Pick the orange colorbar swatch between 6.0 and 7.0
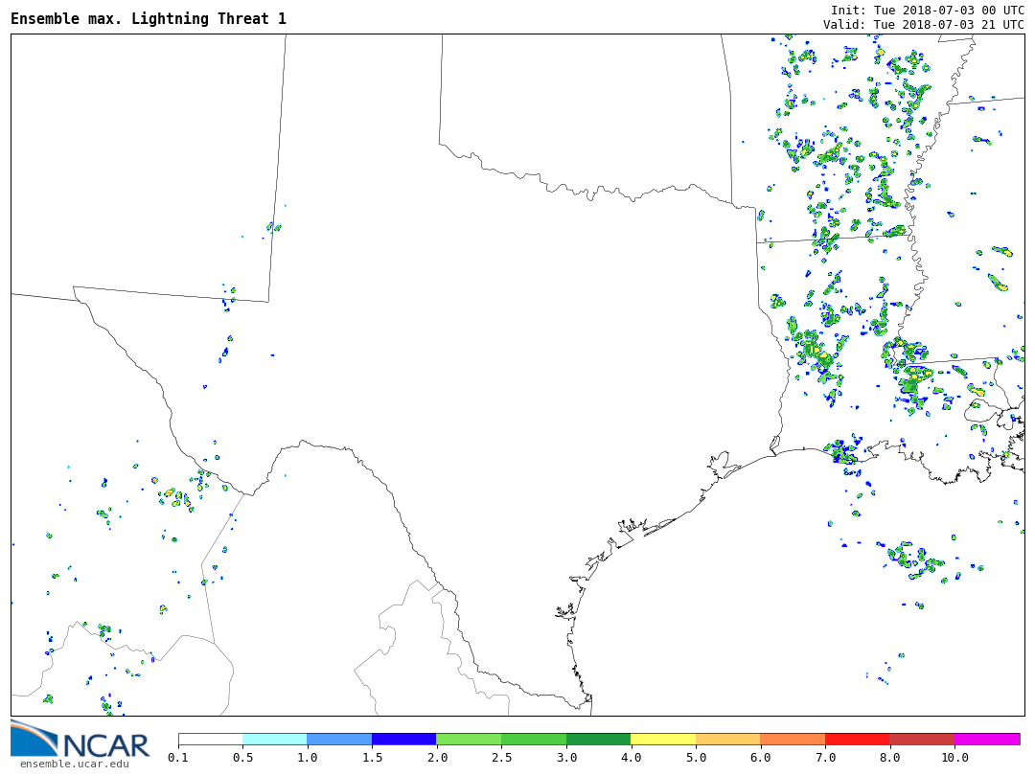Viewport: 1035px width, 776px height. click(x=793, y=740)
